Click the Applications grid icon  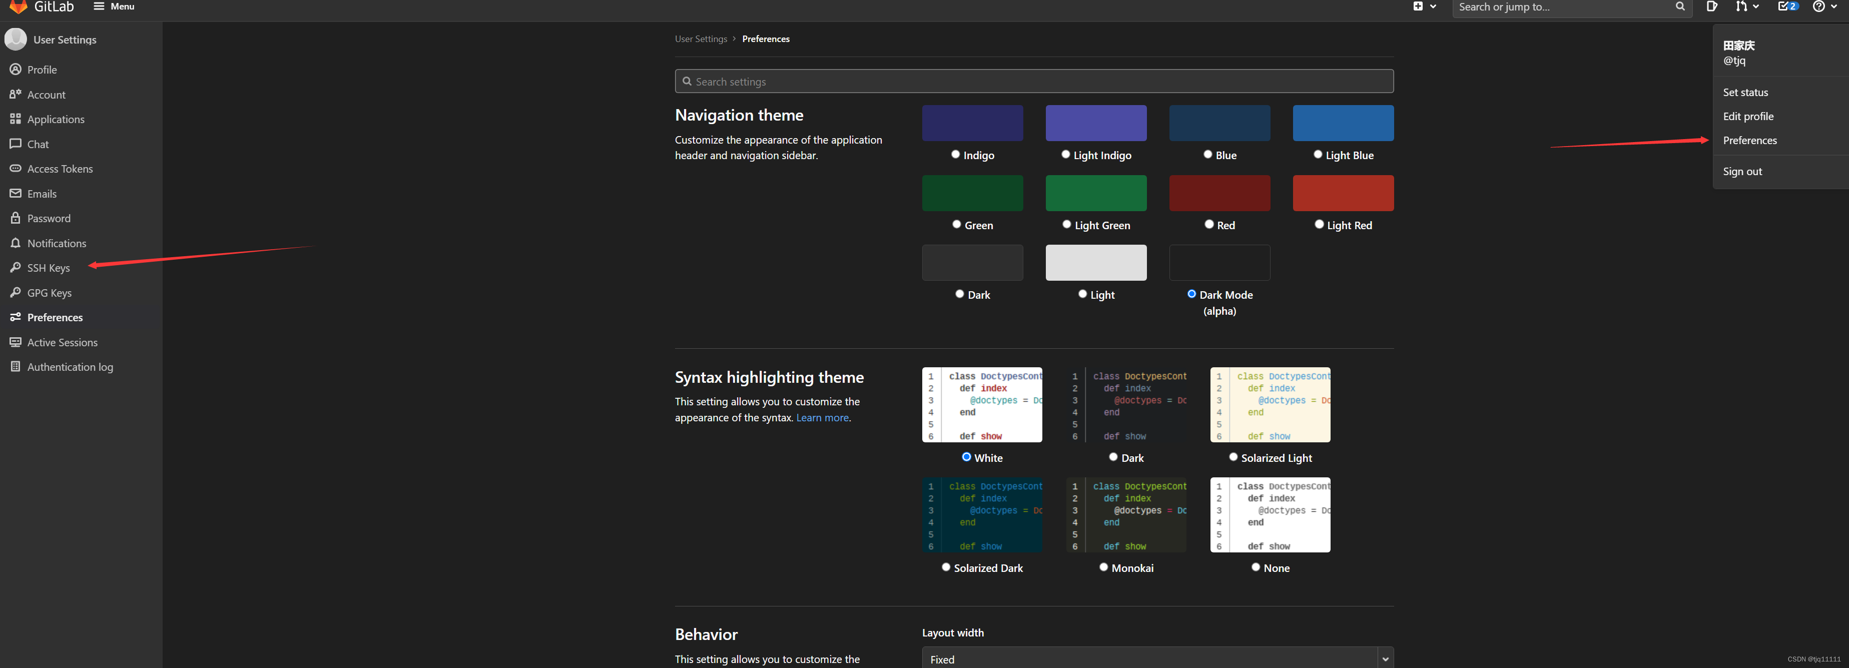coord(15,119)
